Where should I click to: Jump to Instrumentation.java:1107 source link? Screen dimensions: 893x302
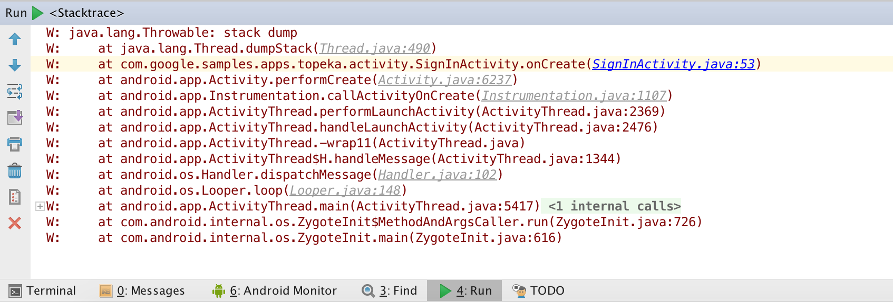coord(574,96)
